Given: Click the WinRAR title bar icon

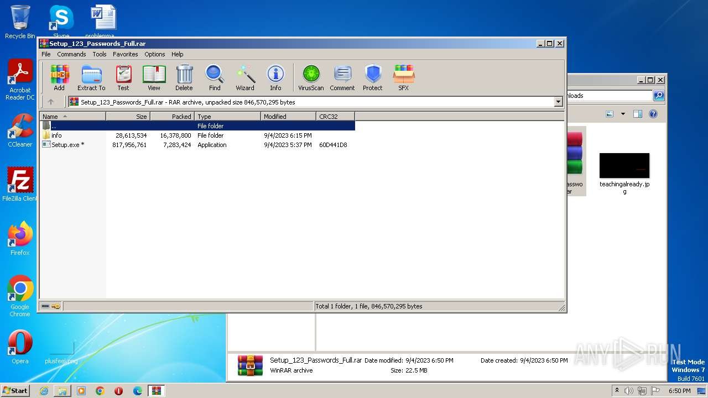Looking at the screenshot, I should tap(44, 43).
